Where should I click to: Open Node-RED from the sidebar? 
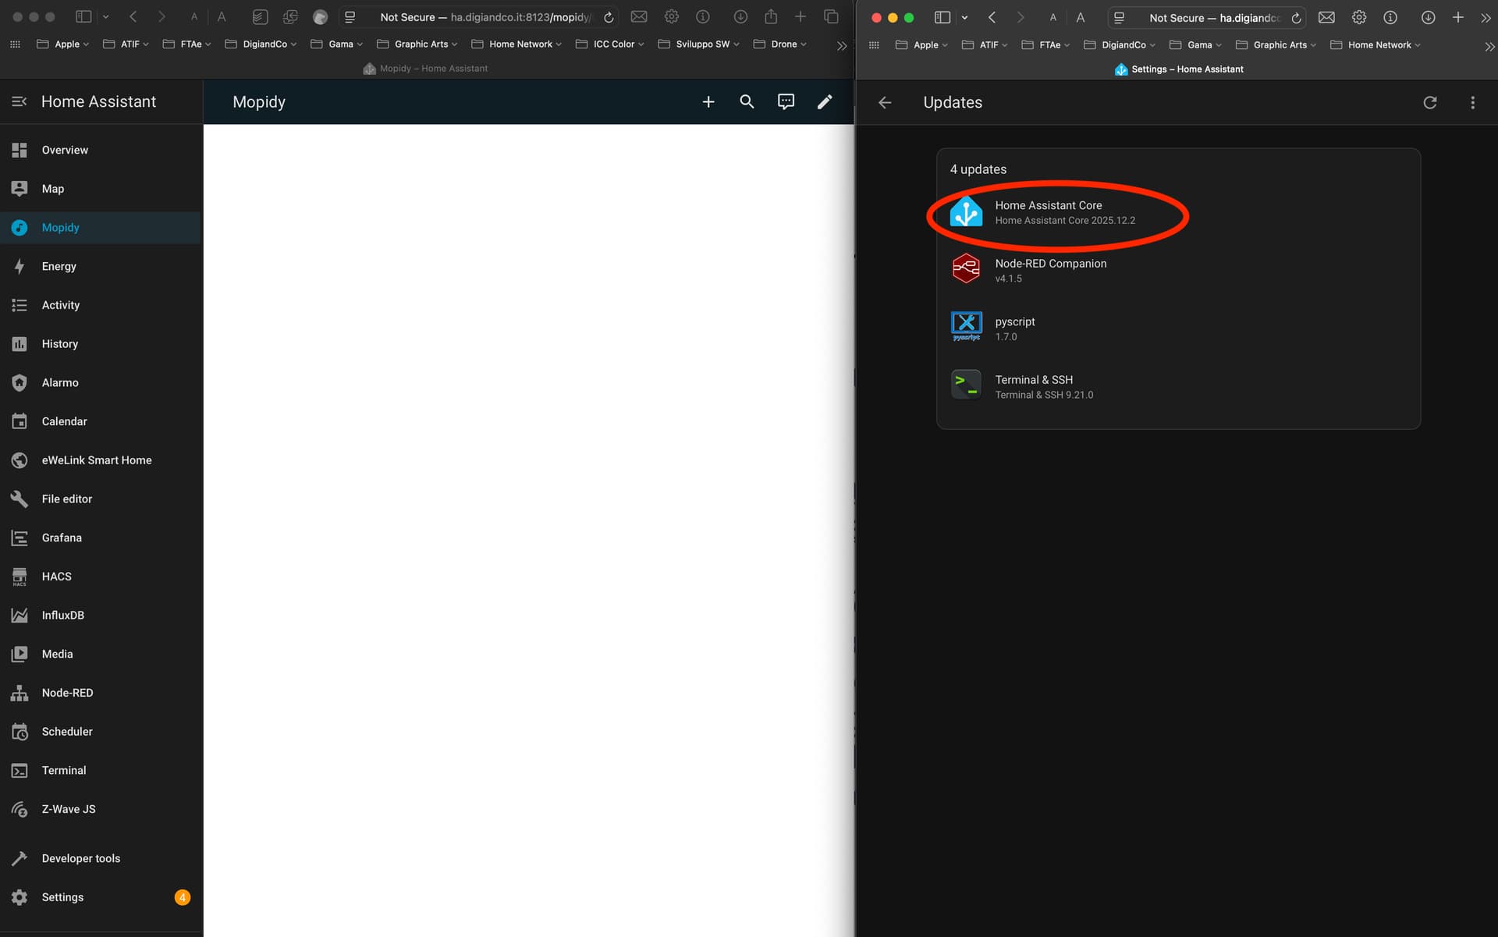click(67, 693)
